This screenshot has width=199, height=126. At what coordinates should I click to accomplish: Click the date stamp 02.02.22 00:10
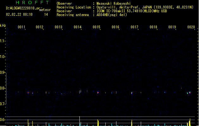[x=19, y=14]
